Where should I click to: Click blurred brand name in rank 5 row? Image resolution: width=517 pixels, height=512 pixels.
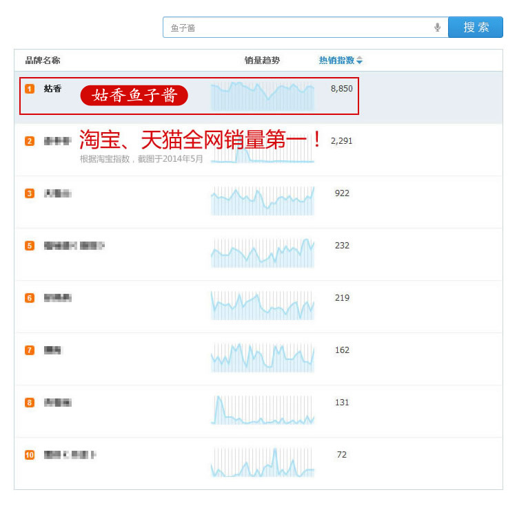(x=74, y=246)
